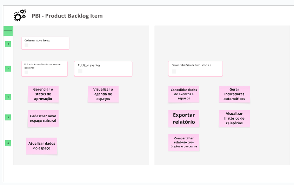Click the small square in the Gerar relatório card
294x185 pixels.
click(x=174, y=71)
